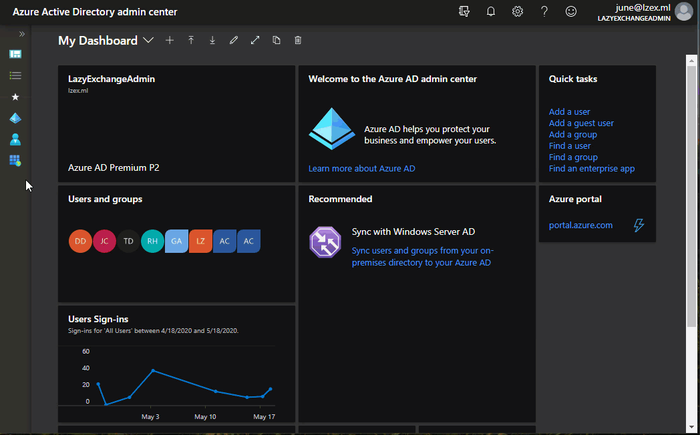The width and height of the screenshot is (700, 435).
Task: Expand the My Dashboard dropdown chevron
Action: click(148, 40)
